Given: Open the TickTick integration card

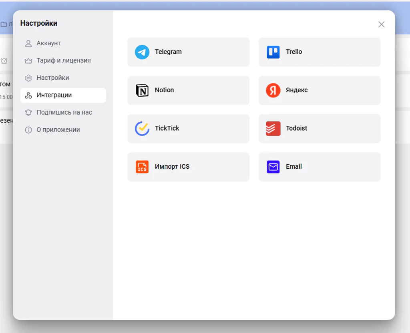Looking at the screenshot, I should (189, 129).
